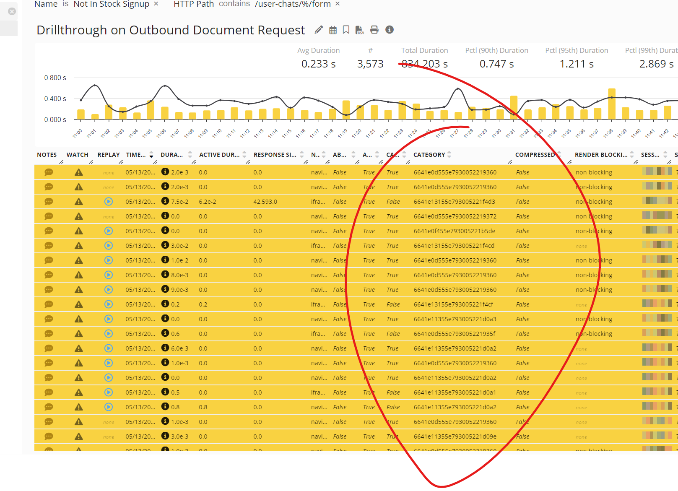Click the watch warning icon in the 6641e13155e793005221f4cf row
The image size is (678, 491).
click(x=78, y=304)
